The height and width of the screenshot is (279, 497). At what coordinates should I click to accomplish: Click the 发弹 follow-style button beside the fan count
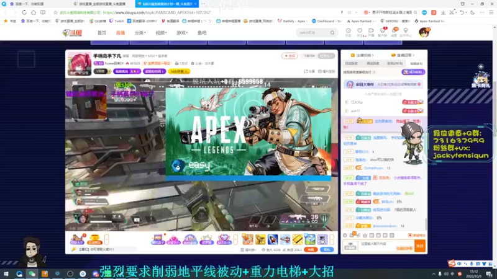point(290,56)
